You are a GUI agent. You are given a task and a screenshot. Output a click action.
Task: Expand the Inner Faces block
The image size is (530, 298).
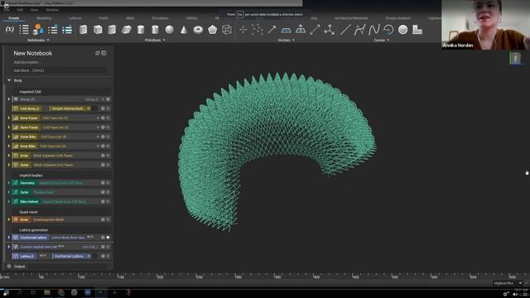pos(9,118)
